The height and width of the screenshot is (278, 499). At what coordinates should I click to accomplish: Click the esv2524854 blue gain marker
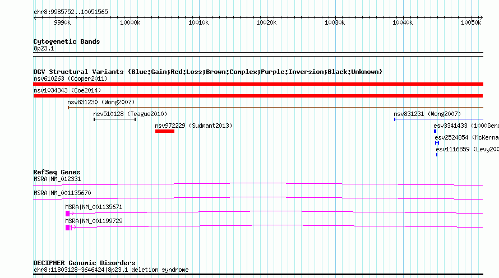[x=437, y=143]
